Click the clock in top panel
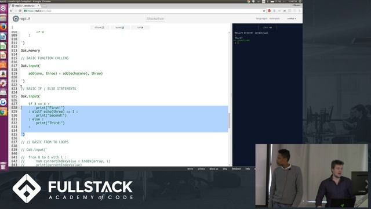This screenshot has width=371, height=209. (292, 1)
